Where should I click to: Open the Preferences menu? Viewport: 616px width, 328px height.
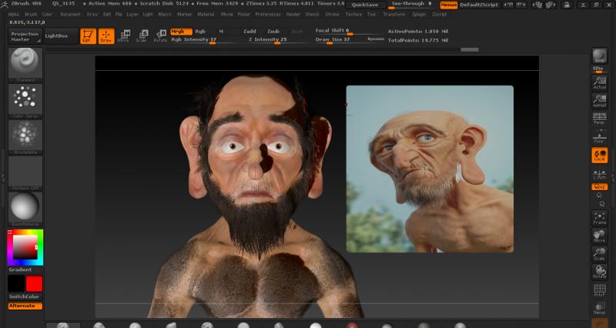click(268, 14)
